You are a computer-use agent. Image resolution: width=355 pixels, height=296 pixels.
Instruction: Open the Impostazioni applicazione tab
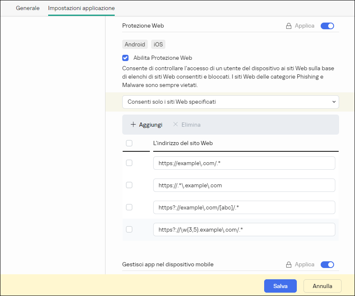click(x=81, y=8)
